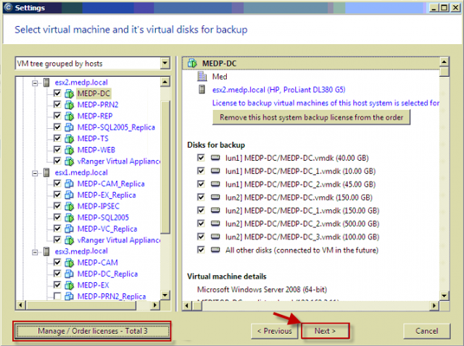The width and height of the screenshot is (464, 346).
Task: Click the esx2.medp.local host server icon in tree
Action: click(46, 83)
